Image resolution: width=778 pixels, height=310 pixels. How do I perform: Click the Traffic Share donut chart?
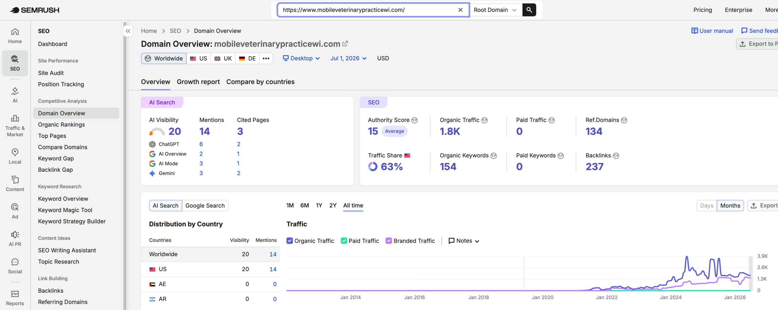(373, 167)
